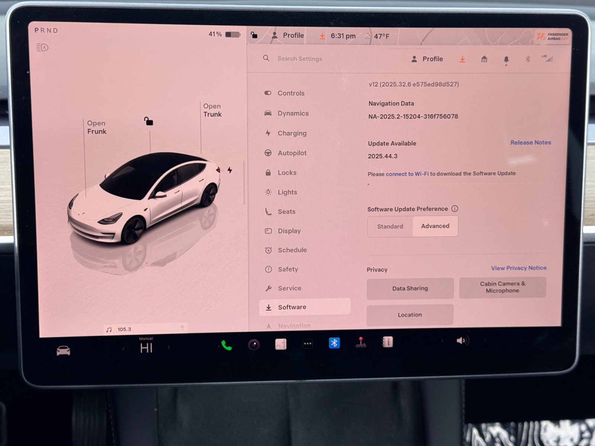Increase temperature with right arrow

pos(169,348)
